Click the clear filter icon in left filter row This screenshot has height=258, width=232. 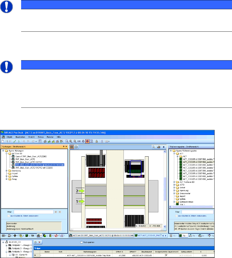tap(60, 212)
